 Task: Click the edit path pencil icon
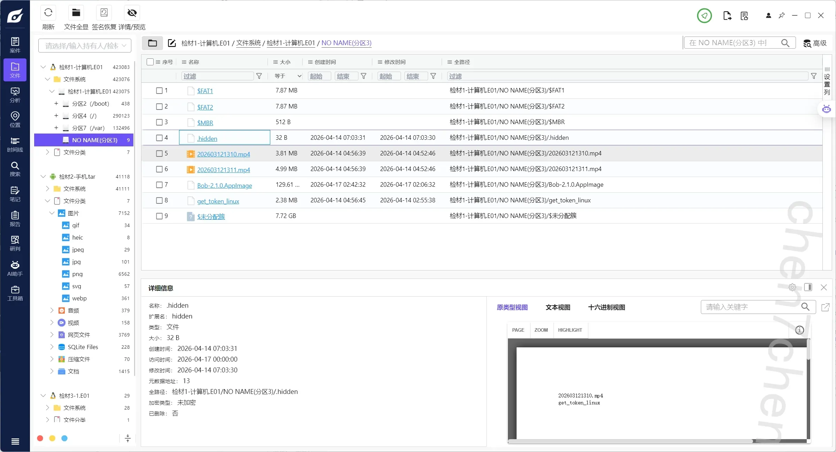(172, 43)
